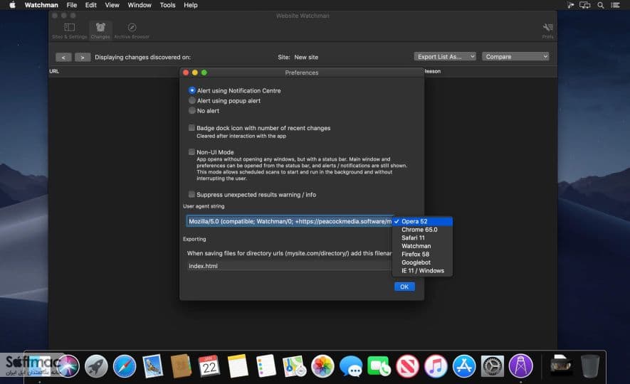Click the display mirroring icon in menu bar
The width and height of the screenshot is (630, 384).
pyautogui.click(x=584, y=5)
